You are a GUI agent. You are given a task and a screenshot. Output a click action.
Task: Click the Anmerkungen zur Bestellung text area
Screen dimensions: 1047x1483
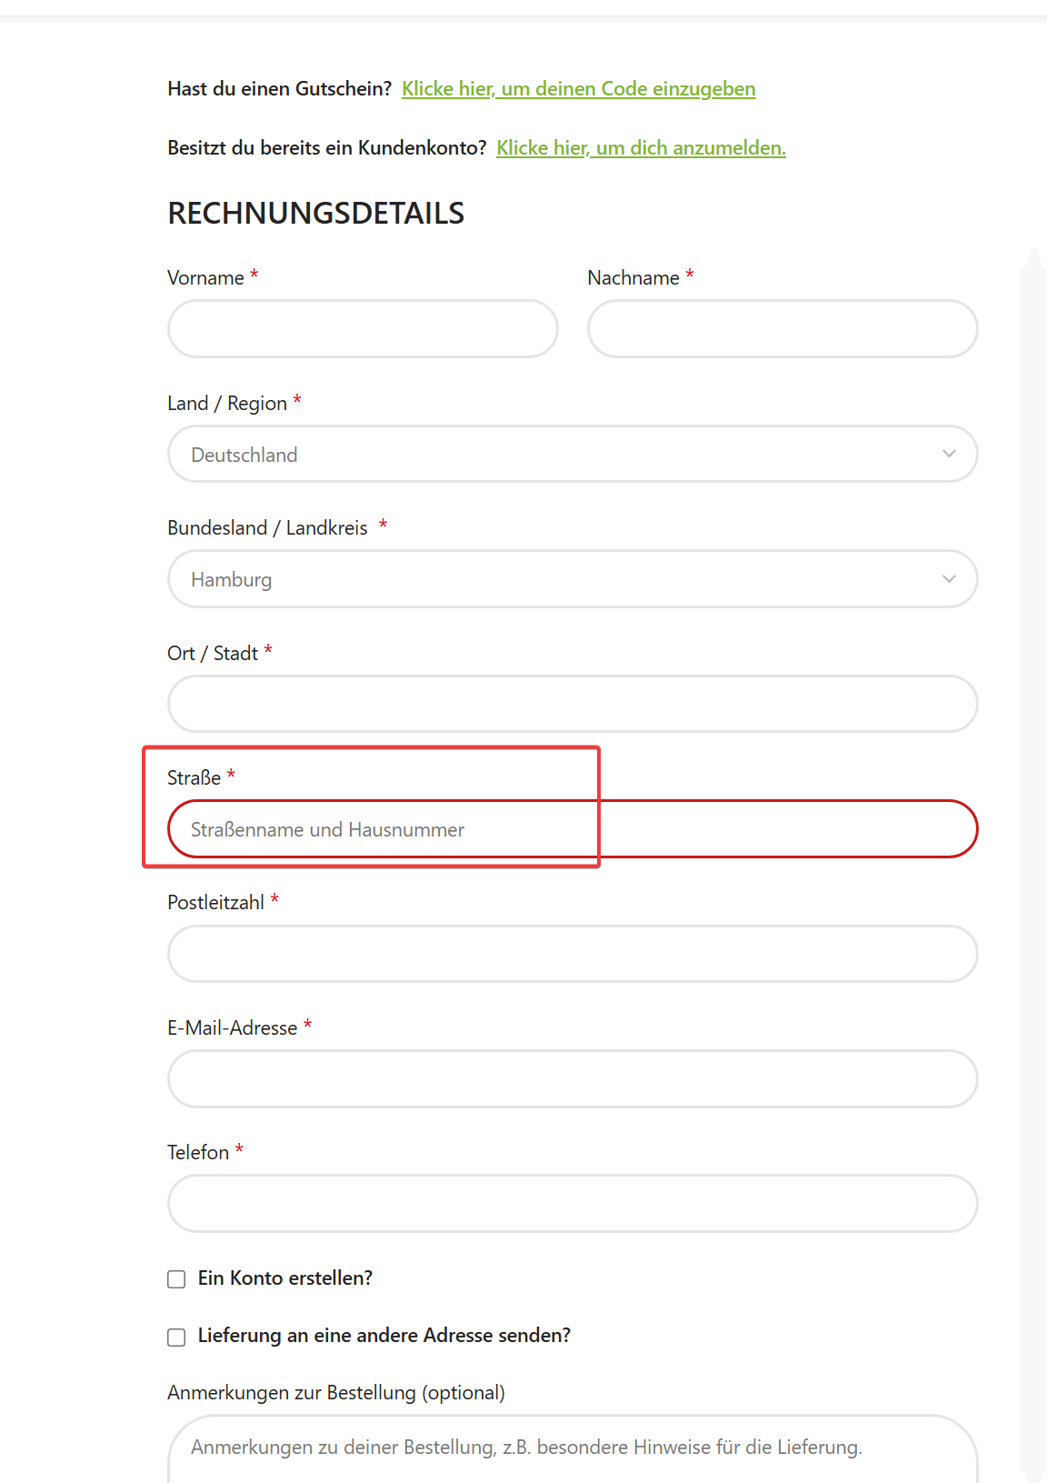click(573, 1449)
